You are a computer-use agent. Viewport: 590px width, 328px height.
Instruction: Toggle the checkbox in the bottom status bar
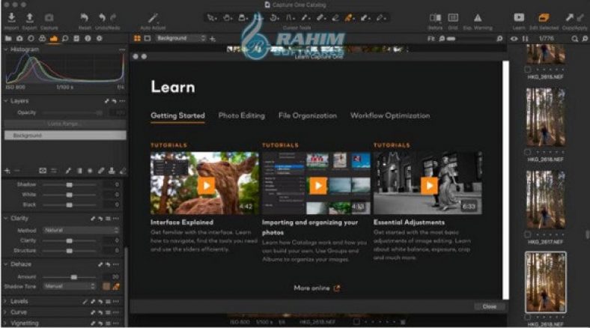pyautogui.click(x=356, y=322)
